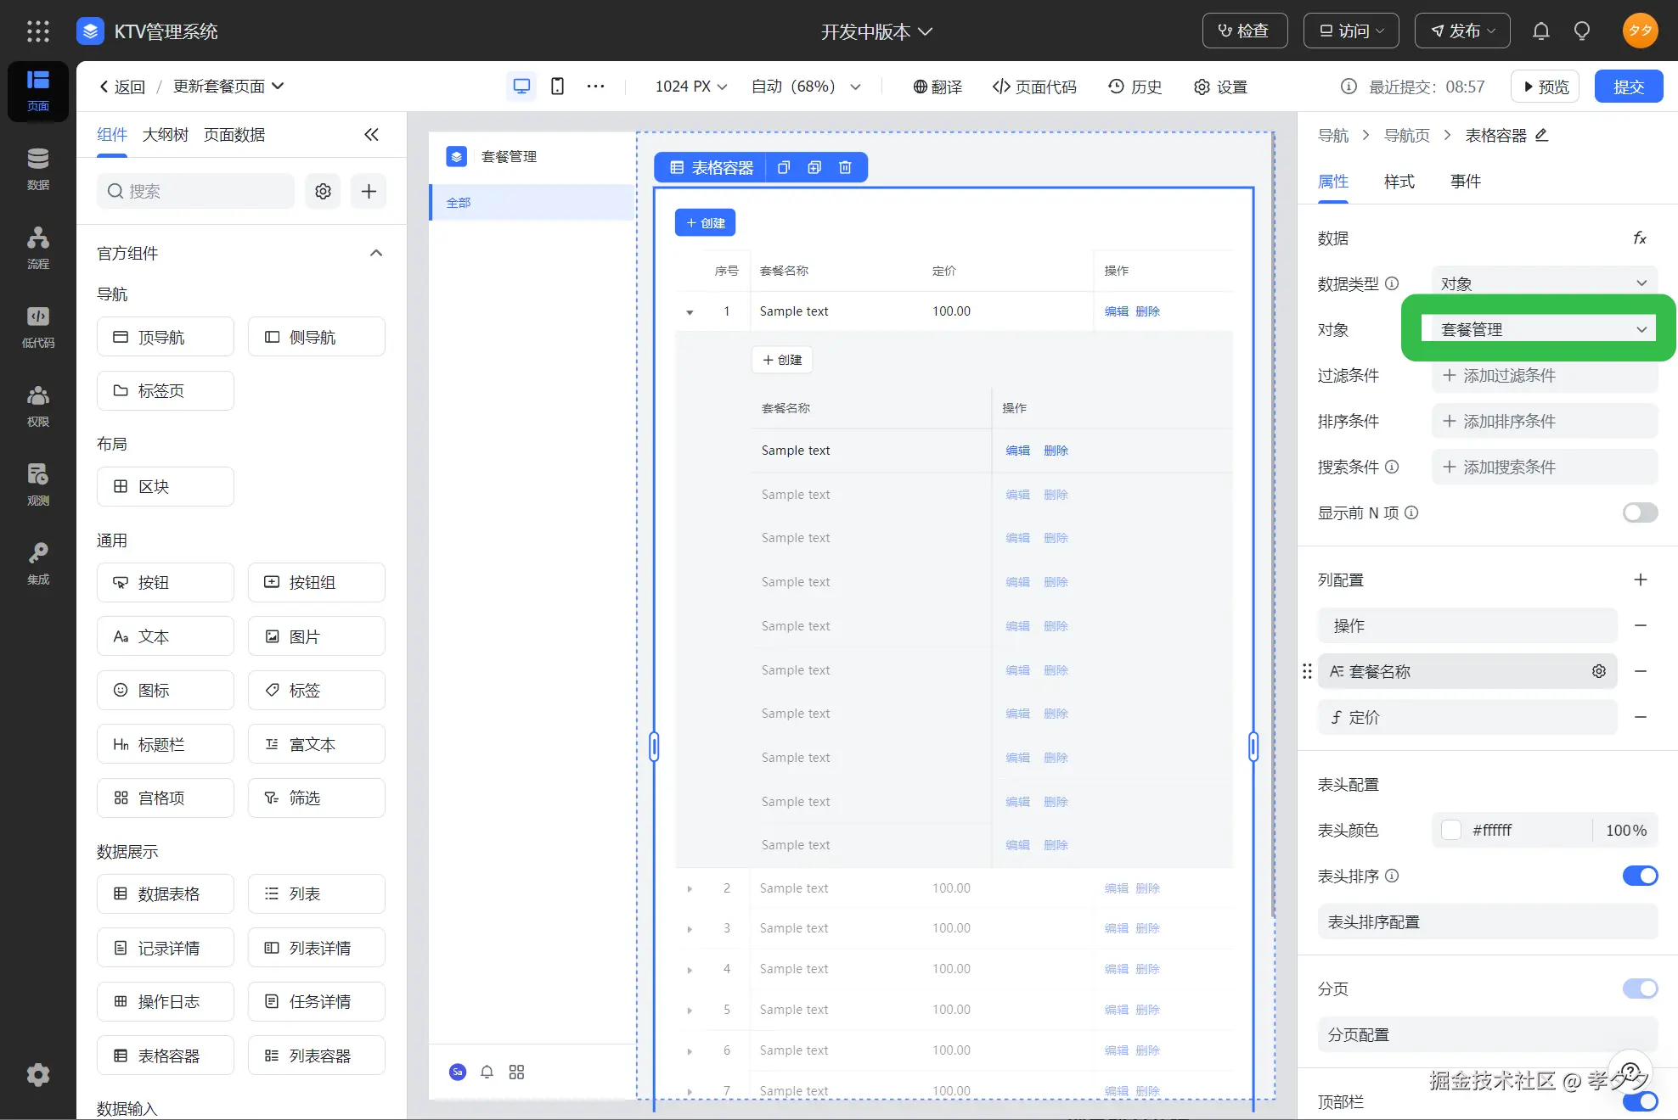Click the blue 提交 button
The image size is (1678, 1120).
(1628, 87)
